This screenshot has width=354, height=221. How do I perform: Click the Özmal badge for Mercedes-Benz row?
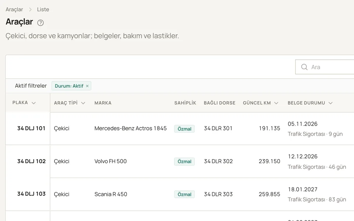[184, 129]
